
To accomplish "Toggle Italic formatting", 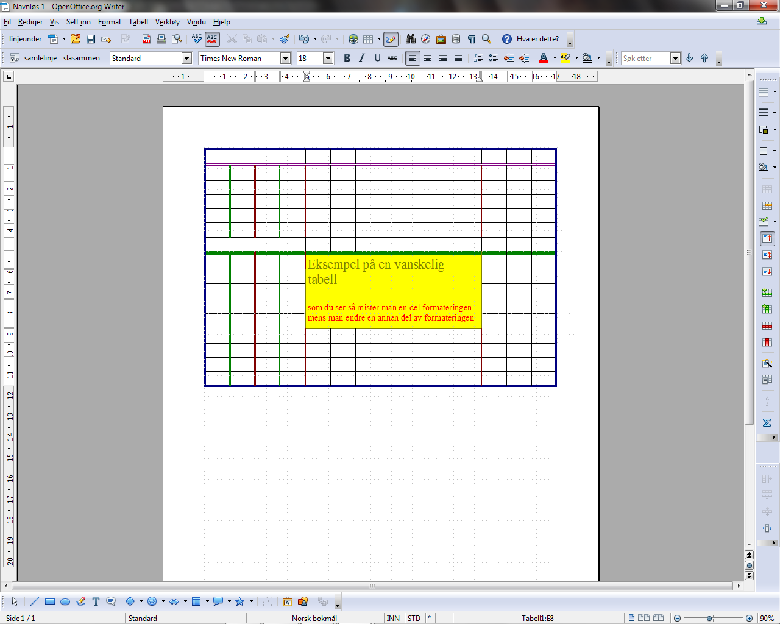I will tap(362, 58).
